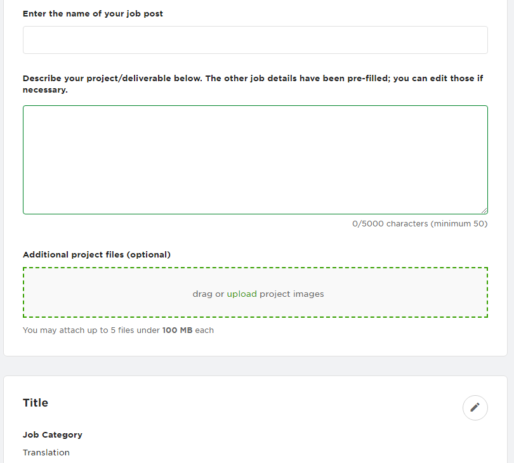Click the "Translation" category value

click(x=46, y=452)
